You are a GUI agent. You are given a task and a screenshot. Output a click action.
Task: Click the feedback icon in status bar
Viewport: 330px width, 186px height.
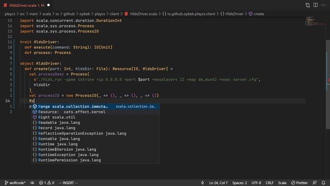pos(315,183)
